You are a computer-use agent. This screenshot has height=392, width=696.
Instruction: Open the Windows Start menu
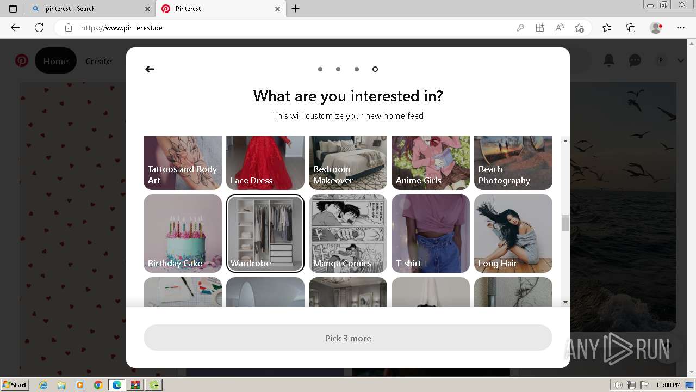(x=15, y=385)
